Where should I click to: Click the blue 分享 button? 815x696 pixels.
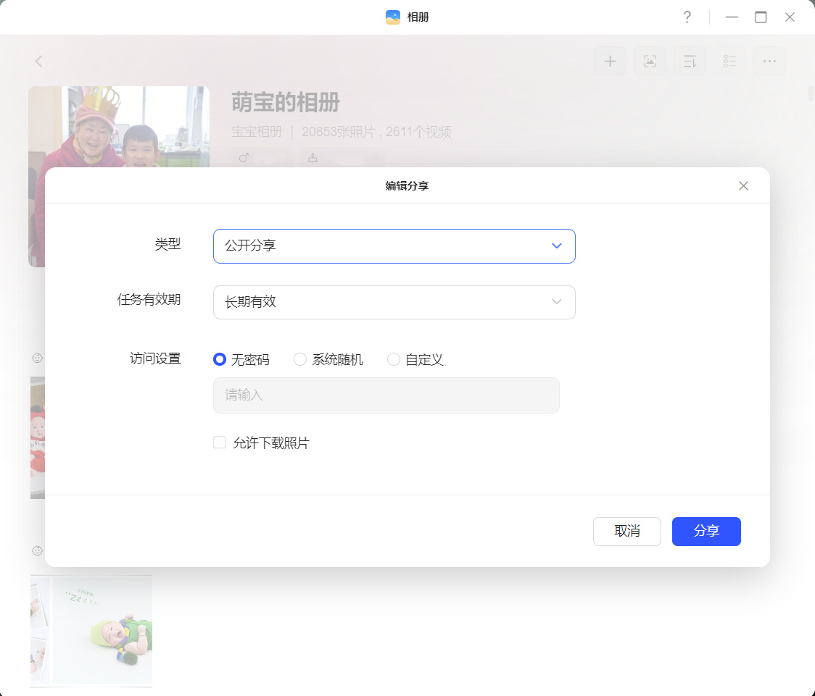(706, 532)
